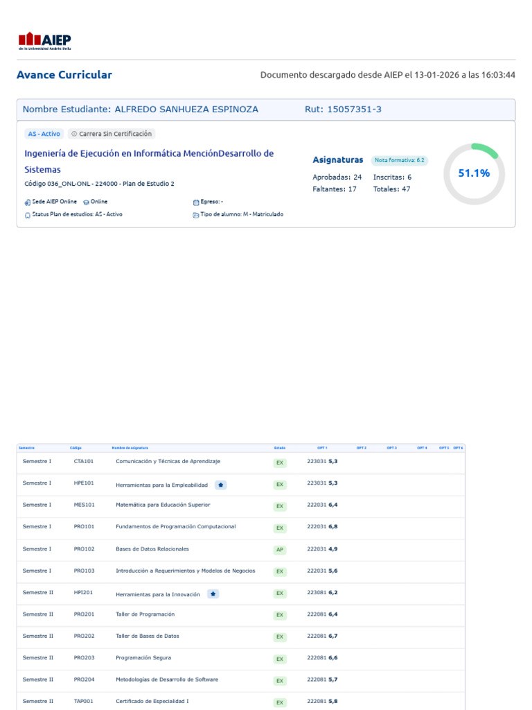Click Taller de Bases de Datos subject name
This screenshot has height=710, width=532.
click(x=148, y=637)
